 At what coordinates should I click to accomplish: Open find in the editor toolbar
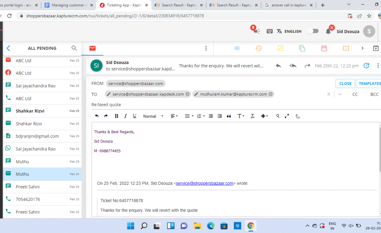pyautogui.click(x=278, y=116)
